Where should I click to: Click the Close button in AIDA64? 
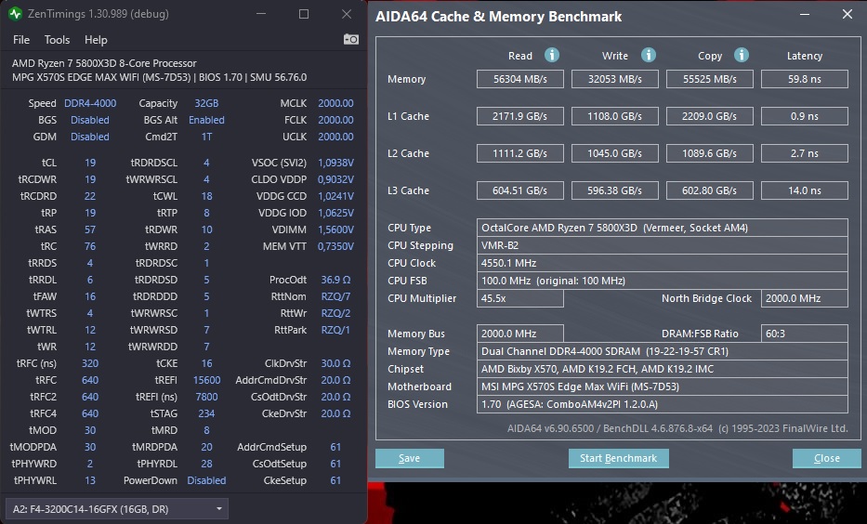click(827, 458)
